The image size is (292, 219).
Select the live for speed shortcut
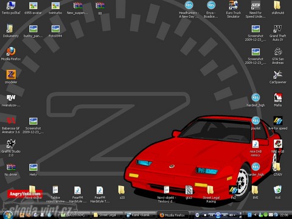click(278, 123)
